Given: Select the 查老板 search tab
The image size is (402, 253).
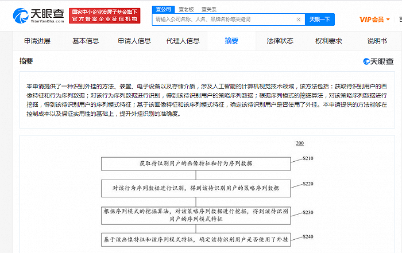Looking at the screenshot, I should (x=186, y=10).
